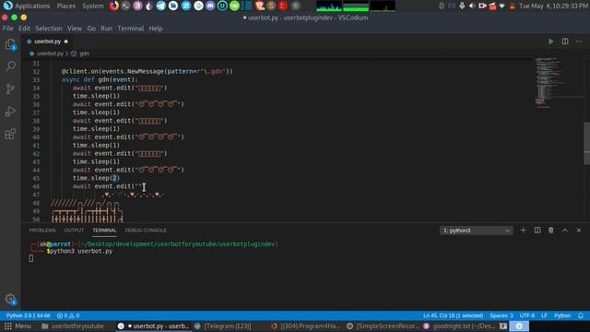Change end of line sequence LF
This screenshot has height=332, width=590.
pos(544,315)
